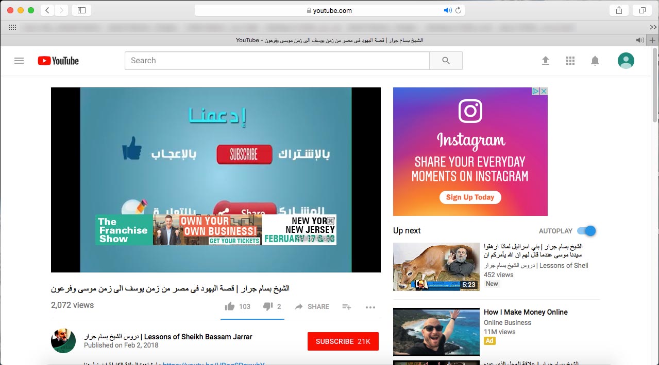
Task: Open the YouTube apps grid
Action: point(570,61)
